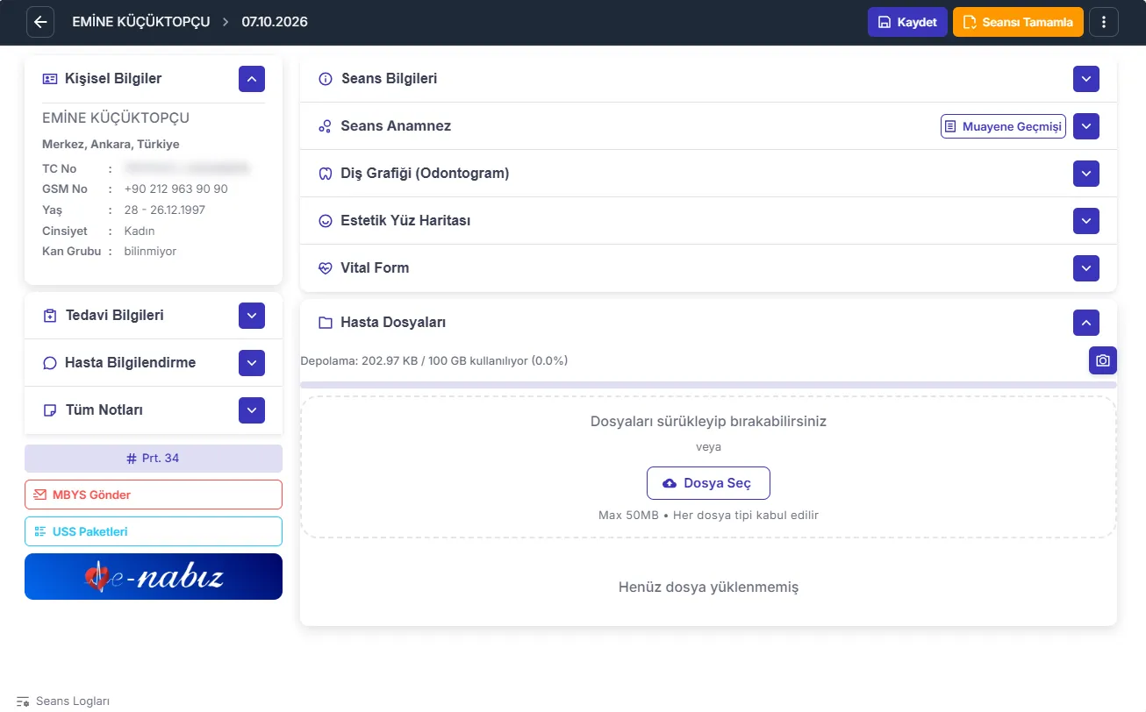The width and height of the screenshot is (1146, 712).
Task: Click the smiley icon beside Estetik Yüz Haritası
Action: click(x=325, y=221)
